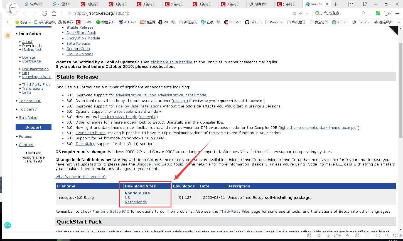Click the browser reload icon
Image resolution: width=403 pixels, height=241 pixels.
[44, 13]
